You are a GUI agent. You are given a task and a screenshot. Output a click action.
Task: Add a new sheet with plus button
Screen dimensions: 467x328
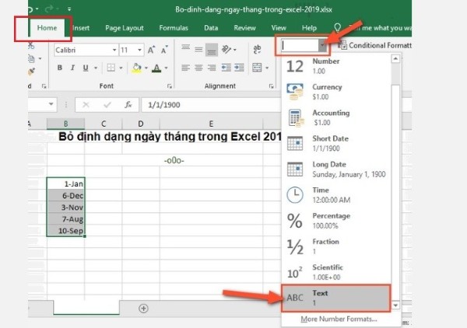pyautogui.click(x=143, y=308)
